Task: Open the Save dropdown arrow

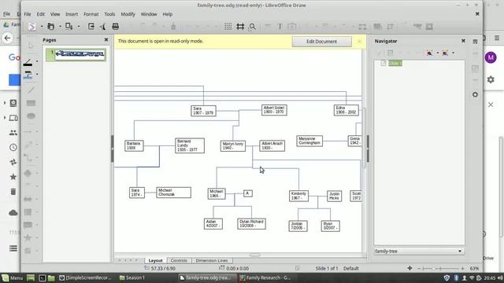Action: [x=79, y=27]
